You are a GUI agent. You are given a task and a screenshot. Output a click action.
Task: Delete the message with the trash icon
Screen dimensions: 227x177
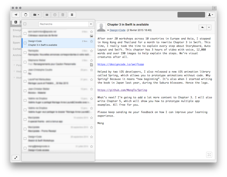tap(63, 14)
